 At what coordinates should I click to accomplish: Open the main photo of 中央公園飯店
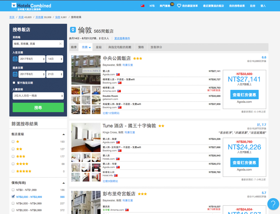pos(86,70)
